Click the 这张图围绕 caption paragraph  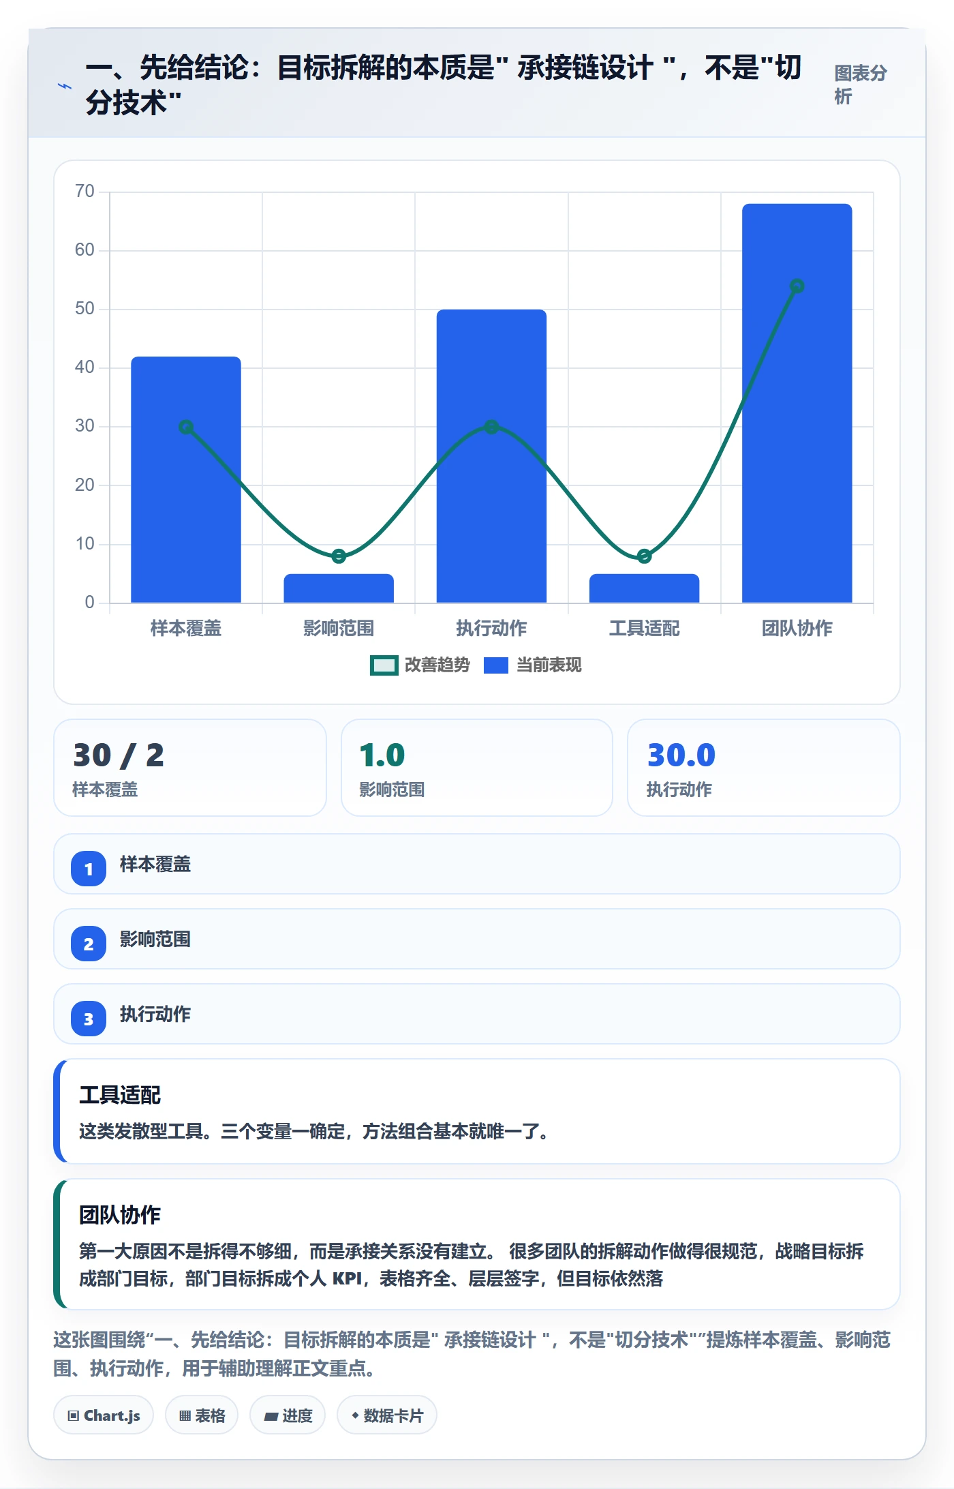(x=472, y=1354)
